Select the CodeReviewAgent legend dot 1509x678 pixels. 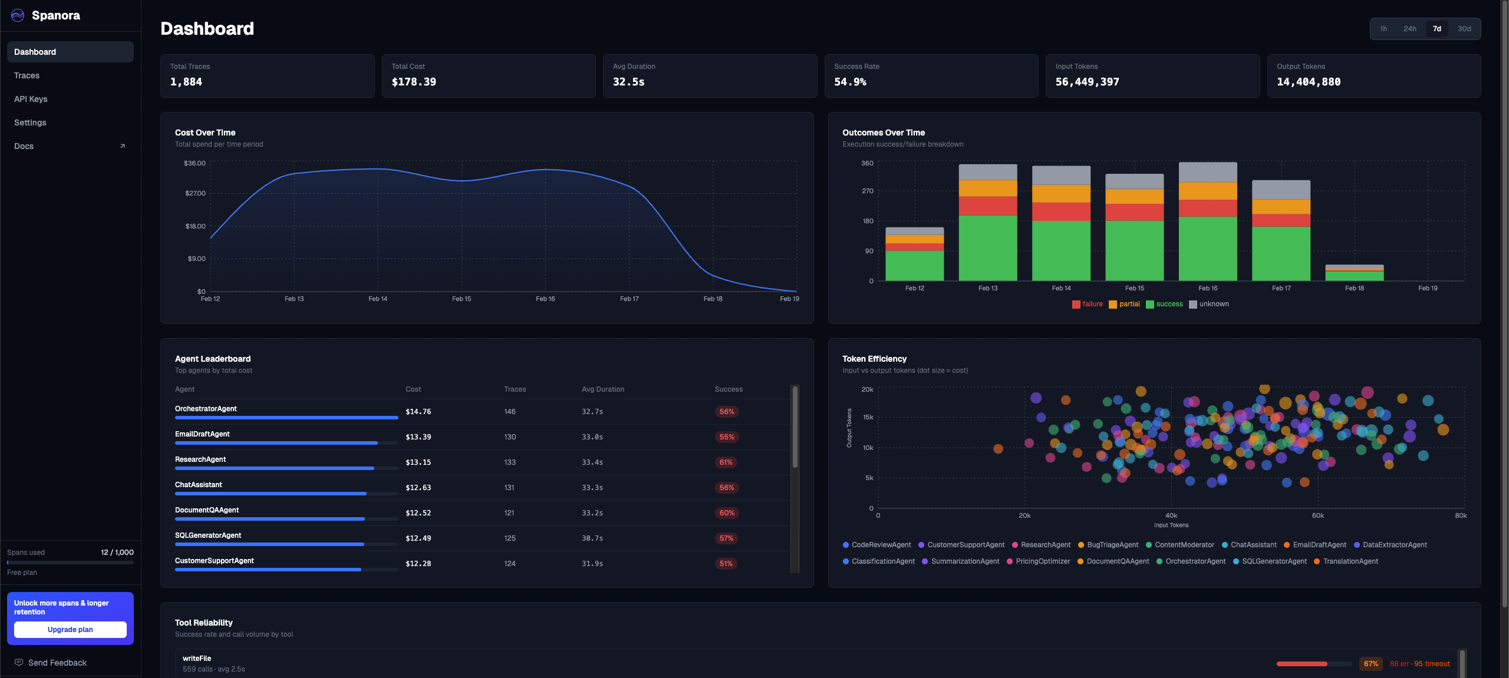(847, 545)
